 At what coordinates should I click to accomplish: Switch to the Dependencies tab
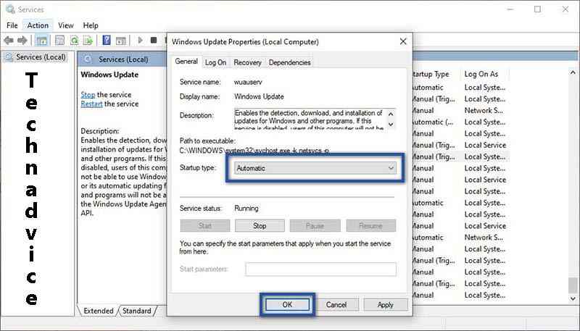click(289, 62)
